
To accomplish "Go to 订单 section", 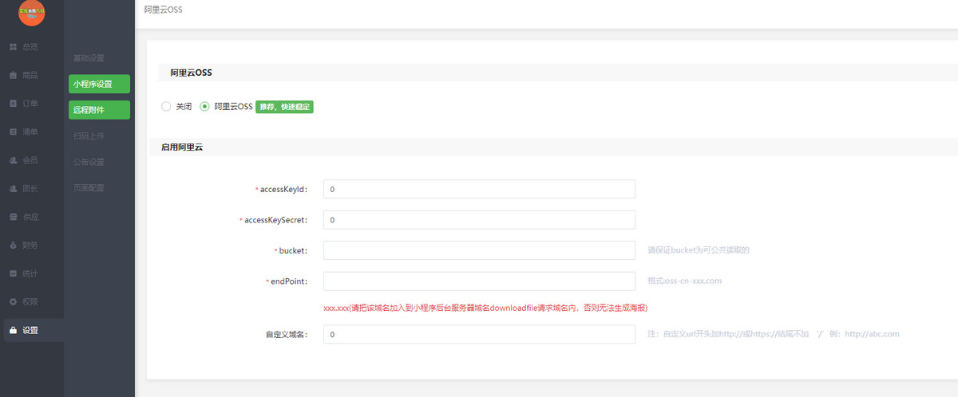I will click(32, 104).
